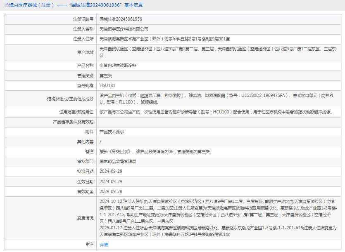This screenshot has height=252, width=345.
Task: Click the intended-use text mentioning HCU100
Action: (217, 112)
